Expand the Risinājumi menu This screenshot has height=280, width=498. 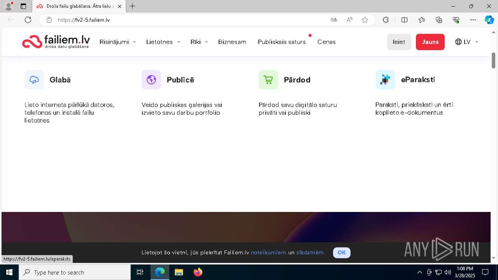117,42
